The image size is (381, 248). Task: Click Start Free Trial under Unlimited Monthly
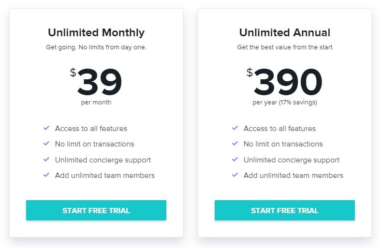pos(96,210)
